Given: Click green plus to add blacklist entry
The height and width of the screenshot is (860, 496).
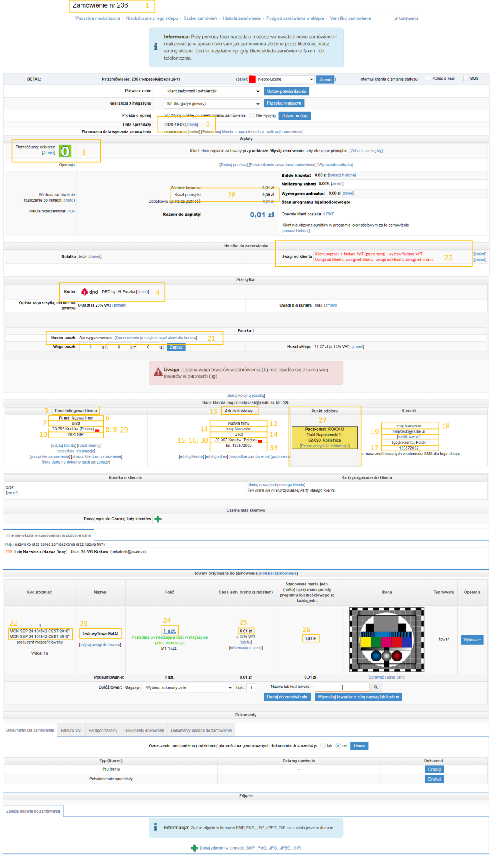Looking at the screenshot, I should (x=158, y=519).
